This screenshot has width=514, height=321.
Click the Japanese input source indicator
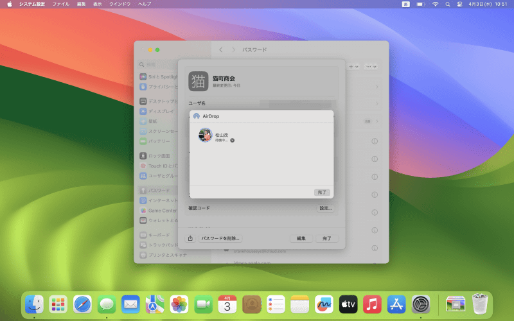click(406, 4)
